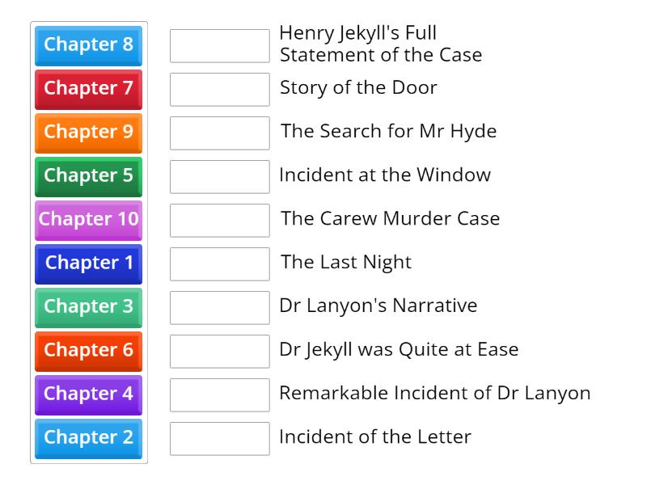
Task: Select box for Dr Jekyll was Quite at Ease
Action: pos(219,352)
